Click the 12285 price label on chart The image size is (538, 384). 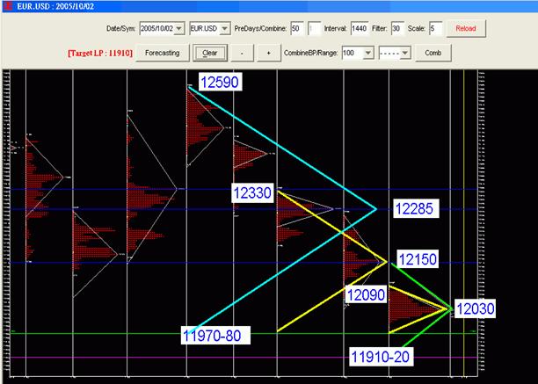(x=413, y=208)
